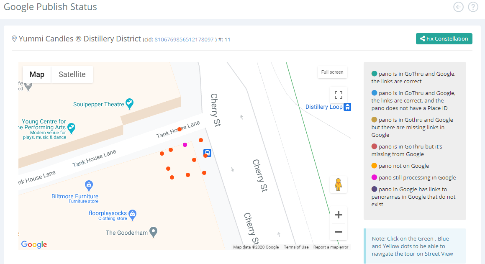485x264 pixels.
Task: Click The Gooderham label text
Action: pyautogui.click(x=127, y=233)
